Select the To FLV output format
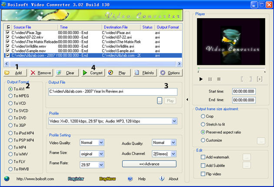The height and width of the screenshot is (187, 274). pos(17,161)
